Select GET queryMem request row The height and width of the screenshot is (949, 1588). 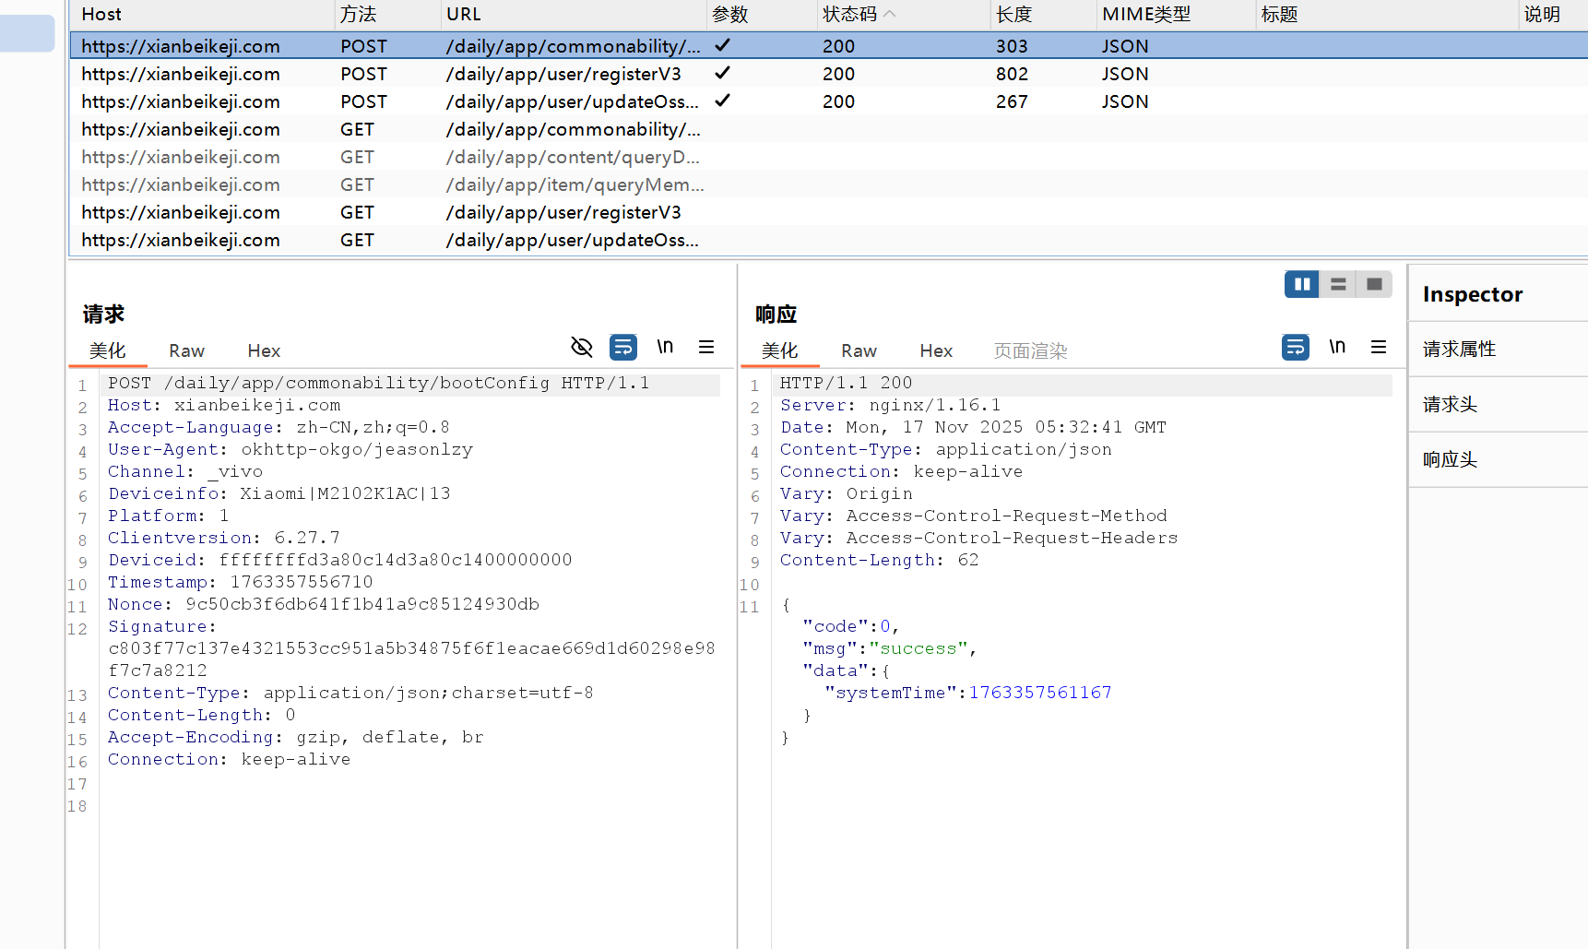574,184
